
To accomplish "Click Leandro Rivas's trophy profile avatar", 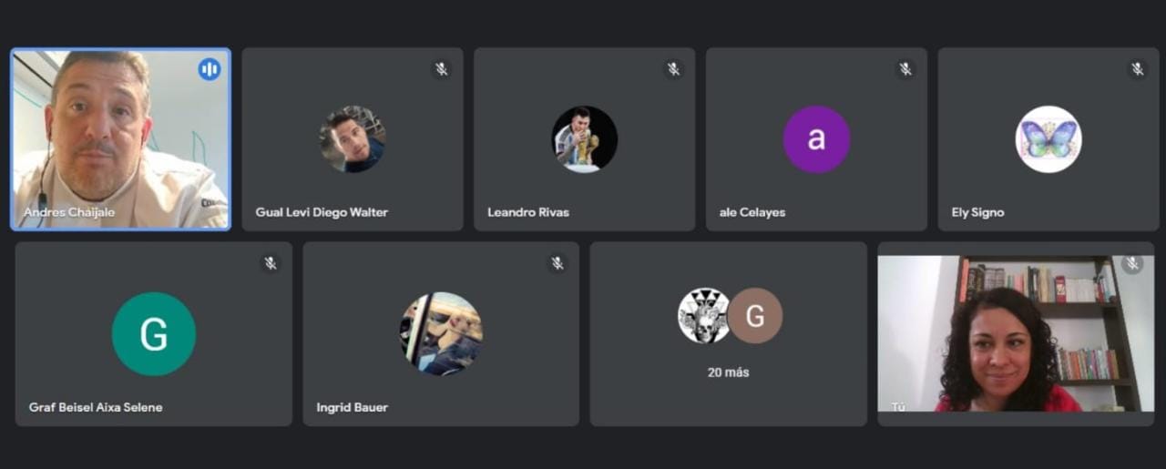I will (x=585, y=139).
